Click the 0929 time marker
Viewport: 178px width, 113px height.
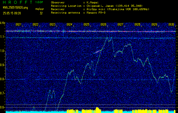click(x=155, y=25)
